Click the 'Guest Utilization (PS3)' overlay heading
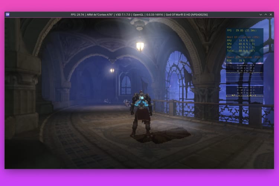This screenshot has height=186, width=279. [x=244, y=57]
